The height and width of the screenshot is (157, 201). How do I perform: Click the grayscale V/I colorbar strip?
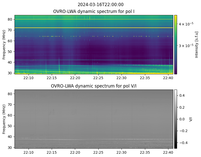point(176,119)
